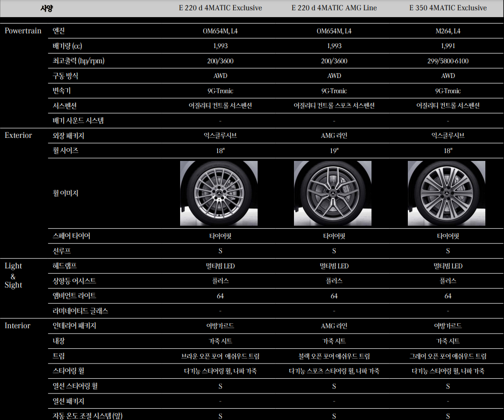This screenshot has height=420, width=504.
Task: Click the '어질리티 컨트롤 스포츠 서스펜션' cell
Action: click(334, 105)
